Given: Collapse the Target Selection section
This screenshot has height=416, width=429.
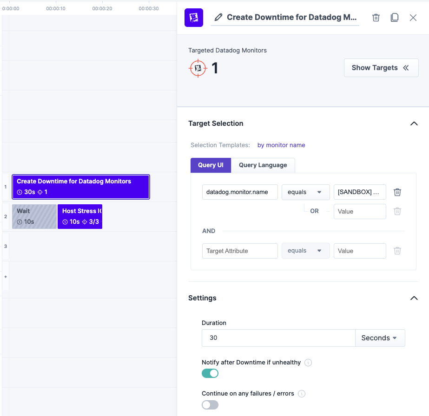Looking at the screenshot, I should (414, 123).
